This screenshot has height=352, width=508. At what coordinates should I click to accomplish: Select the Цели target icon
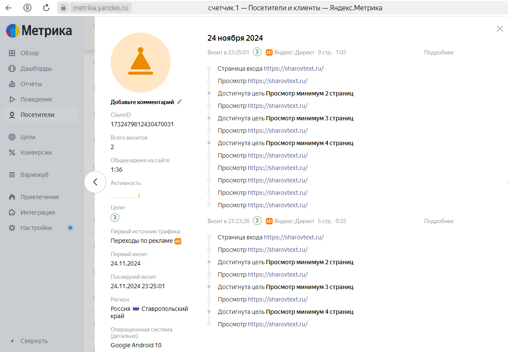(x=12, y=137)
